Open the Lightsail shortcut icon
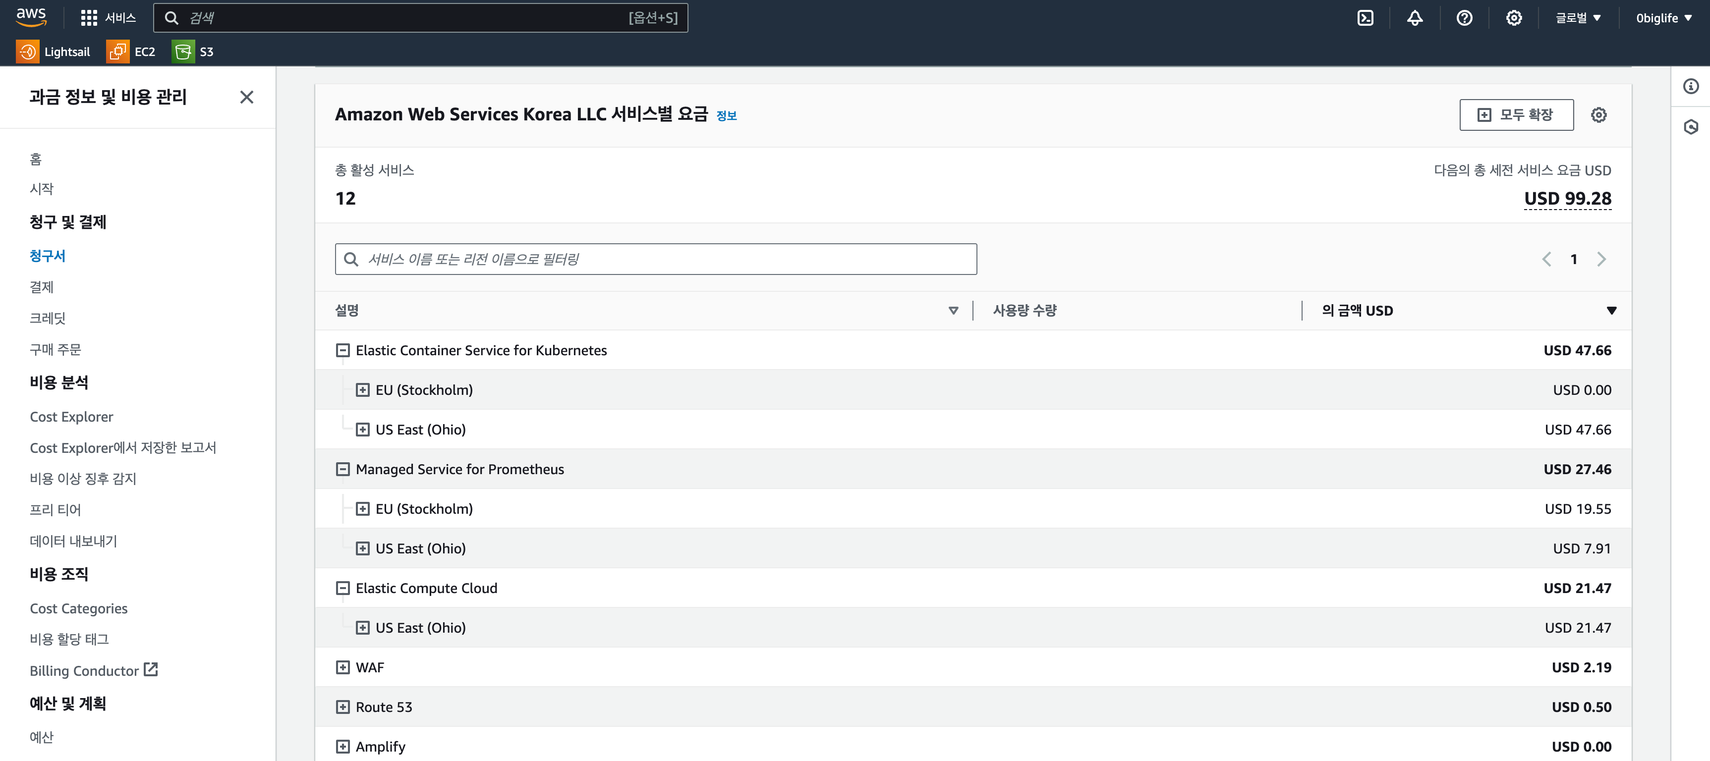Image resolution: width=1710 pixels, height=761 pixels. (28, 52)
